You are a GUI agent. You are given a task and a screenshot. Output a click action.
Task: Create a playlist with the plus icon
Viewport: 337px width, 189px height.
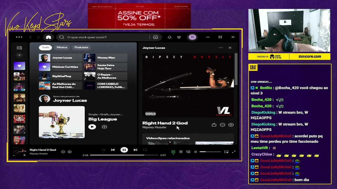pyautogui.click(x=19, y=55)
